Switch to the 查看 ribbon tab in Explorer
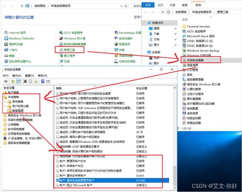Screen dimensions: 242x192 tap(185, 5)
